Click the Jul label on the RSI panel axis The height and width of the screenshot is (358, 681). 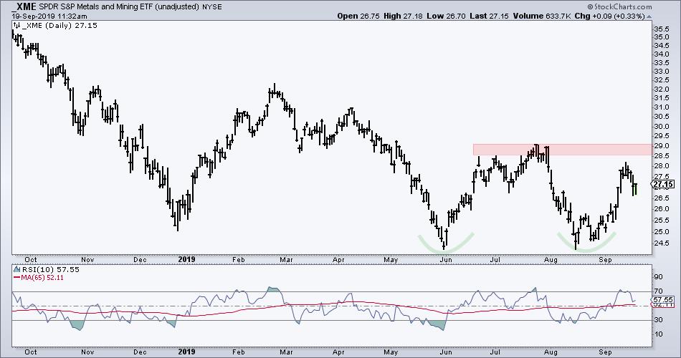pos(495,352)
